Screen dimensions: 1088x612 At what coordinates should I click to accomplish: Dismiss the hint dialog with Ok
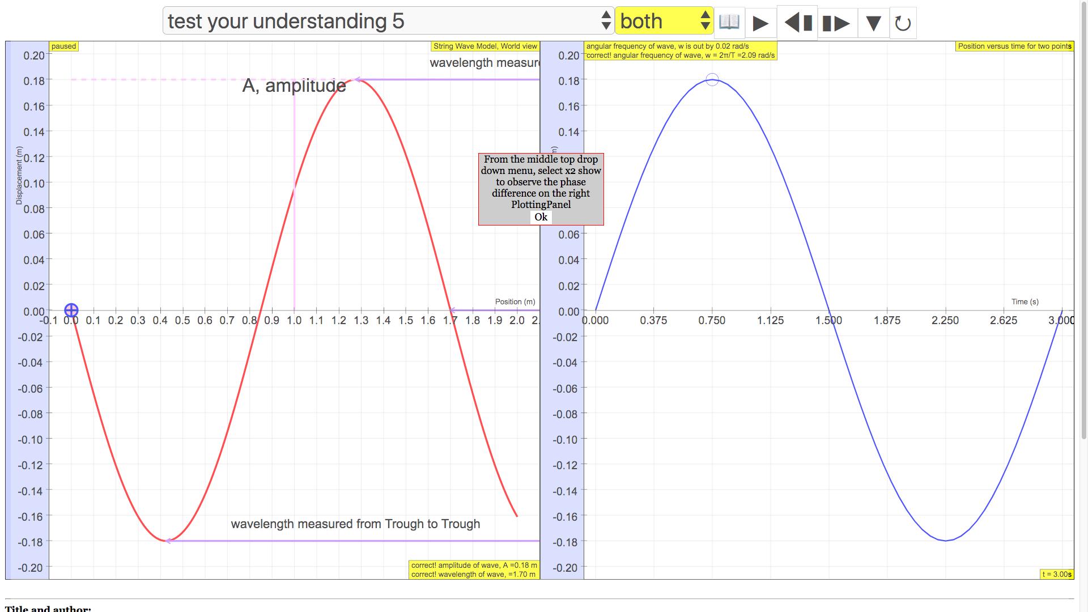(541, 217)
